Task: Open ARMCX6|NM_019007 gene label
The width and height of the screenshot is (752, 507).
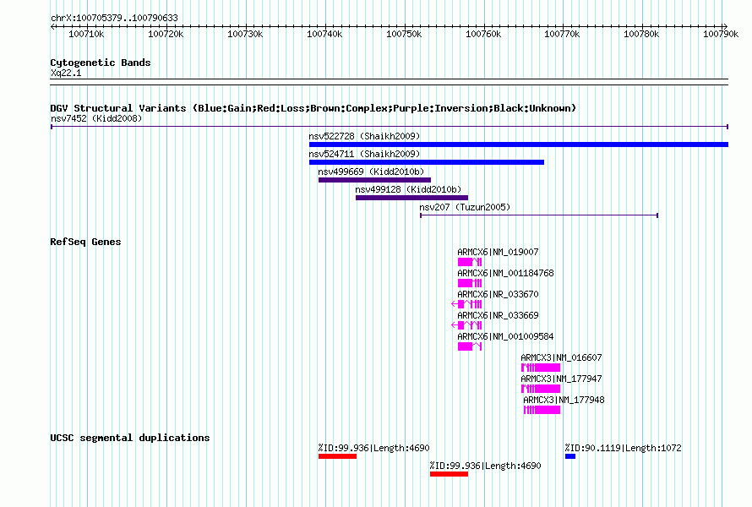Action: click(498, 252)
